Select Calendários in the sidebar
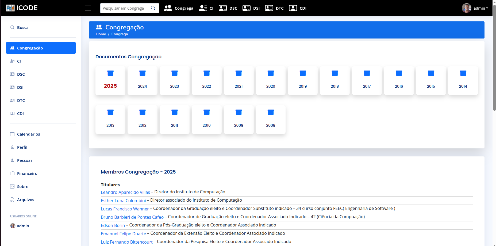The width and height of the screenshot is (496, 246). coord(28,134)
